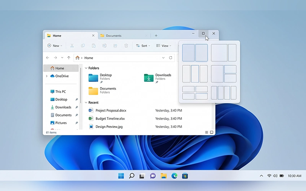Click the Cut scissors icon in toolbar

72,45
